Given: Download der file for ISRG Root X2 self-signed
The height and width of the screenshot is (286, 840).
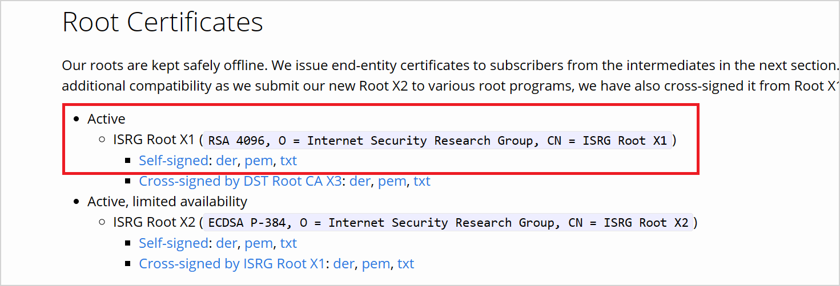Looking at the screenshot, I should pyautogui.click(x=226, y=243).
